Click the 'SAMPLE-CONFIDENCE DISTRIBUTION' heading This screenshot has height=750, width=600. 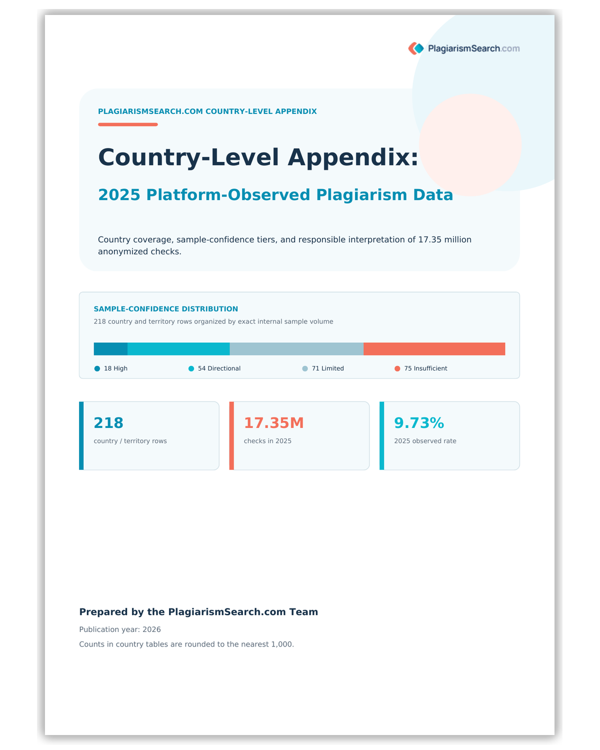(166, 309)
